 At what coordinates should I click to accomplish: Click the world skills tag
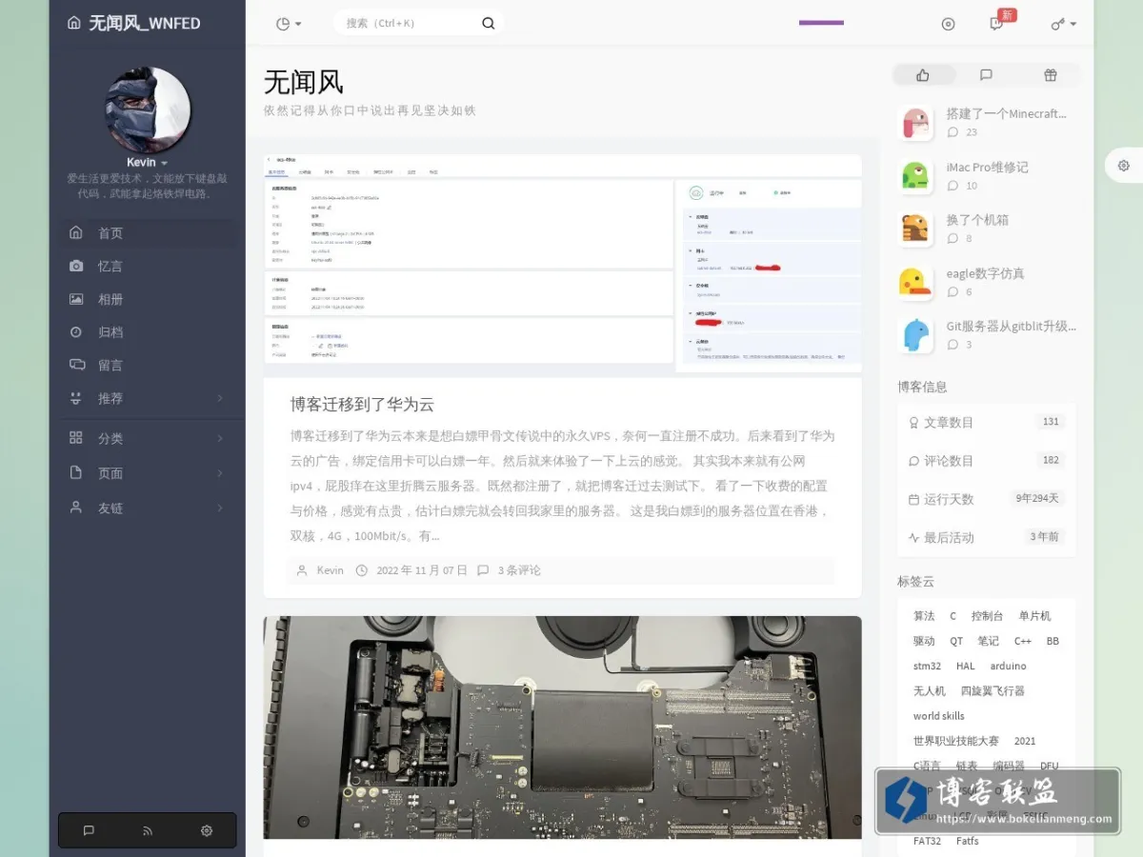point(938,716)
